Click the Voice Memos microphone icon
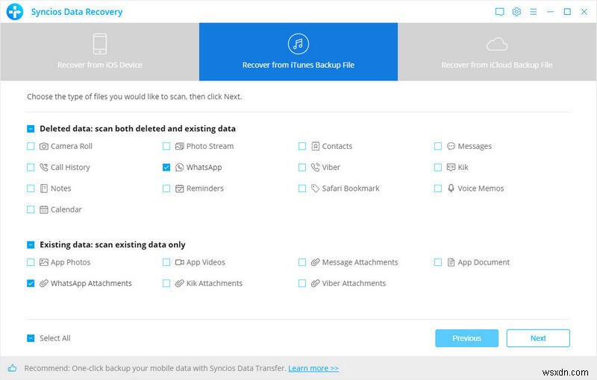 tap(451, 189)
